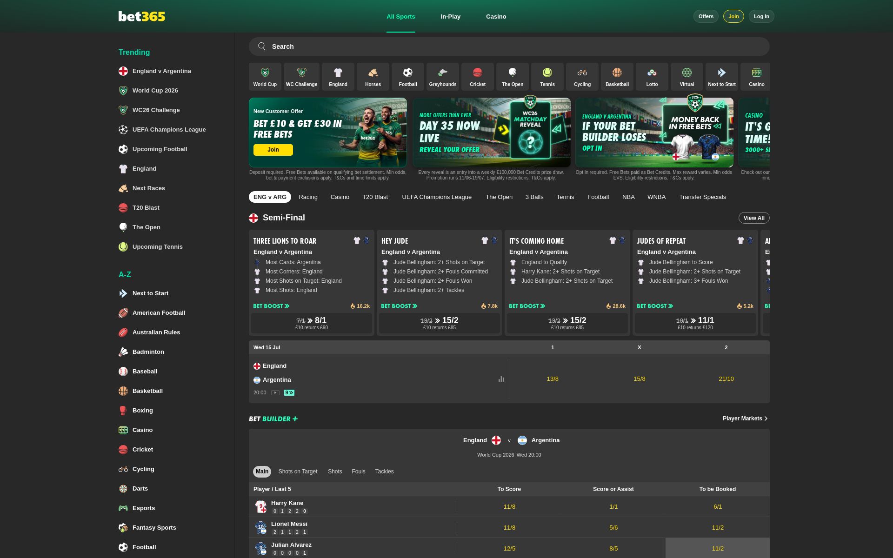Image resolution: width=893 pixels, height=558 pixels.
Task: Open Player Markets chevron link
Action: [x=745, y=418]
